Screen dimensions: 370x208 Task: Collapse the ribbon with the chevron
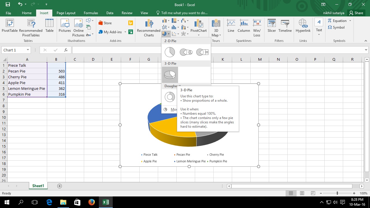click(366, 41)
